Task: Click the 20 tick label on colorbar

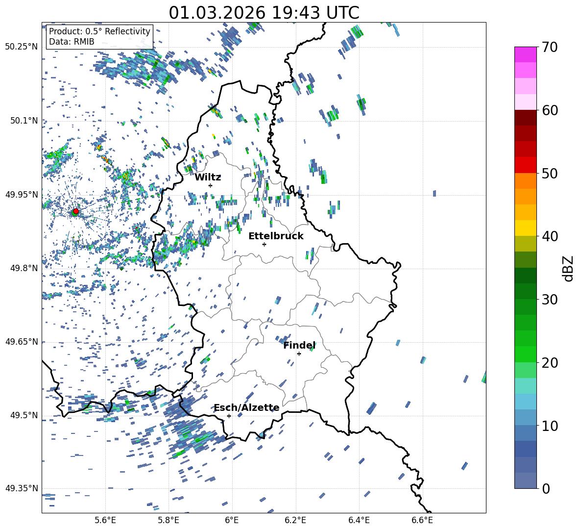Action: click(549, 362)
